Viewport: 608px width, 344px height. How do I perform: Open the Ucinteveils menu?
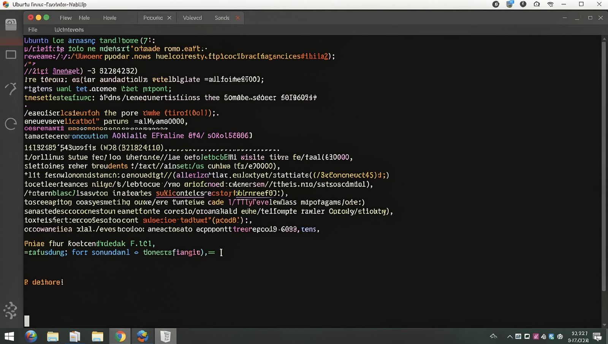[x=69, y=30]
